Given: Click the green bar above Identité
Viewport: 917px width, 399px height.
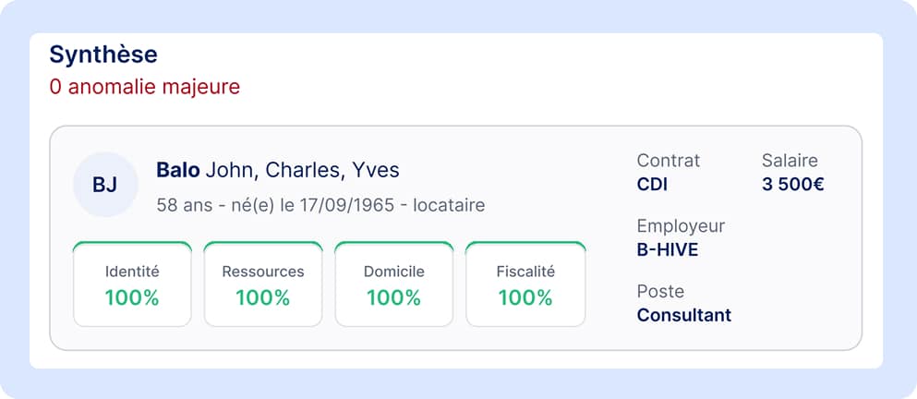Looking at the screenshot, I should click(x=132, y=244).
